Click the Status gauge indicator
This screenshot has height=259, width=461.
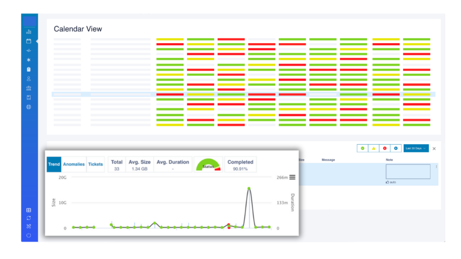click(x=208, y=165)
